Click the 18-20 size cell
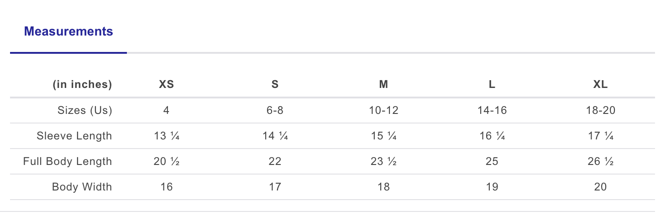 point(600,110)
